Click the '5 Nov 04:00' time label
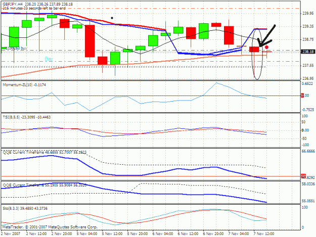Image resolution: width=316 pixels, height=237 pixels. (87, 233)
